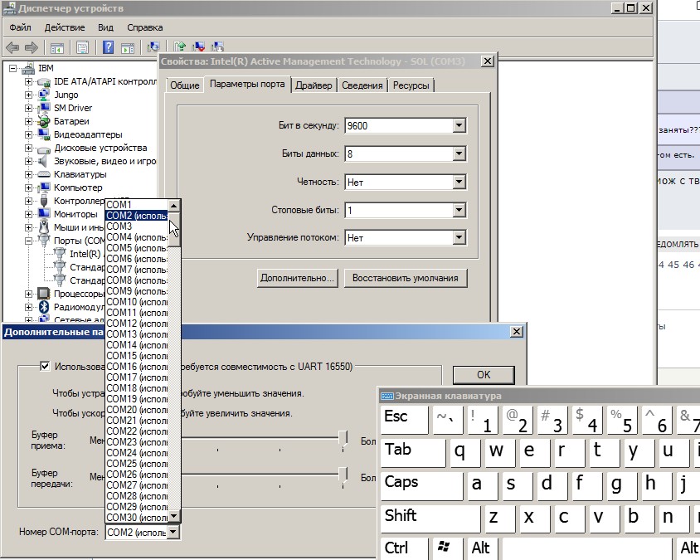Select the Процессоры processor icon

pyautogui.click(x=43, y=294)
